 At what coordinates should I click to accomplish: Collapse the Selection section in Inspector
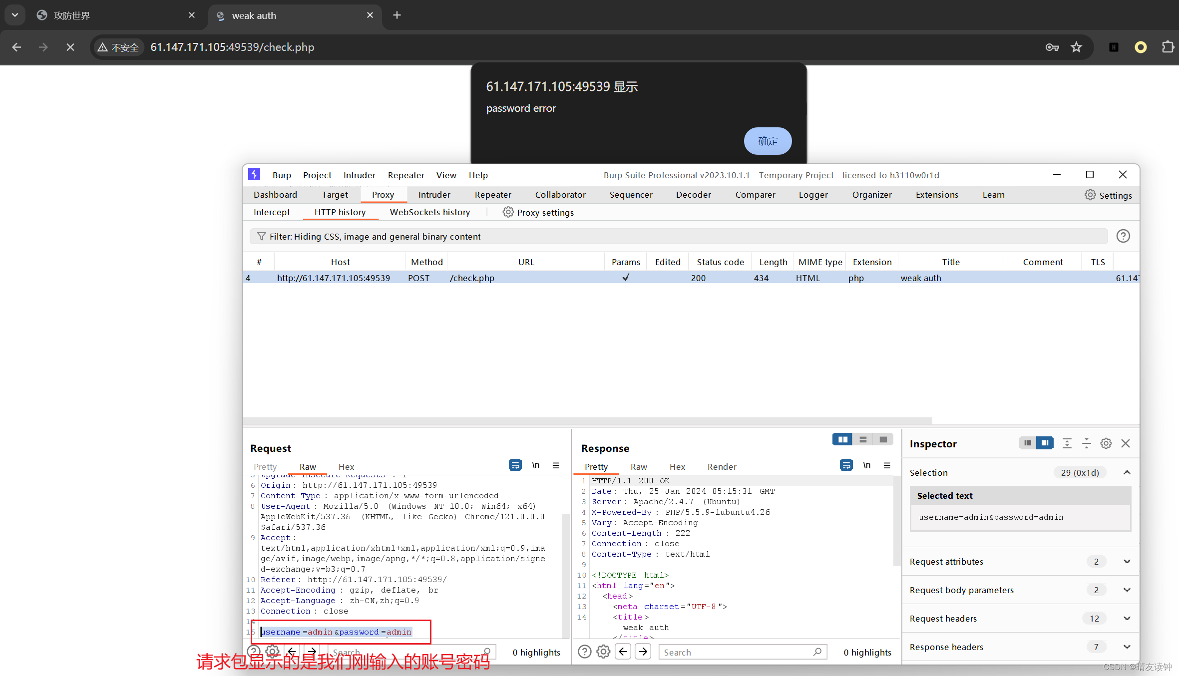(x=1127, y=472)
